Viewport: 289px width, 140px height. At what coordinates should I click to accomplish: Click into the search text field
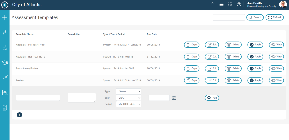(229, 17)
